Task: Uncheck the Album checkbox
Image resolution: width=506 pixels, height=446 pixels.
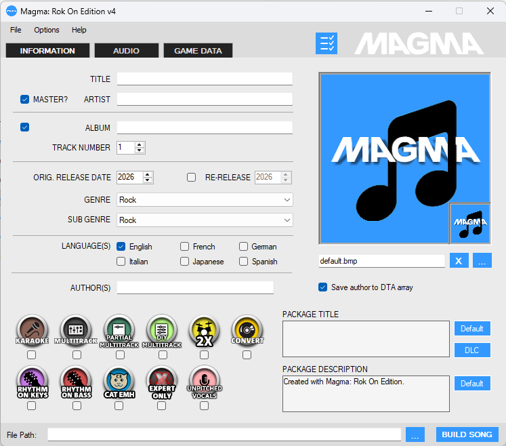Action: pyautogui.click(x=25, y=127)
